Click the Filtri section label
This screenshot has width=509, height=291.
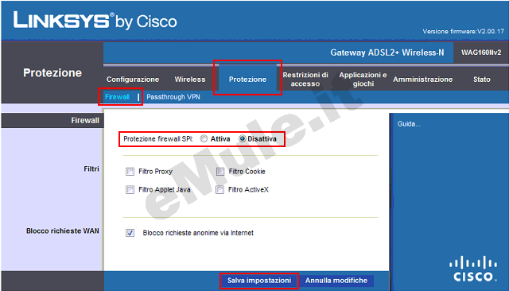(x=91, y=169)
